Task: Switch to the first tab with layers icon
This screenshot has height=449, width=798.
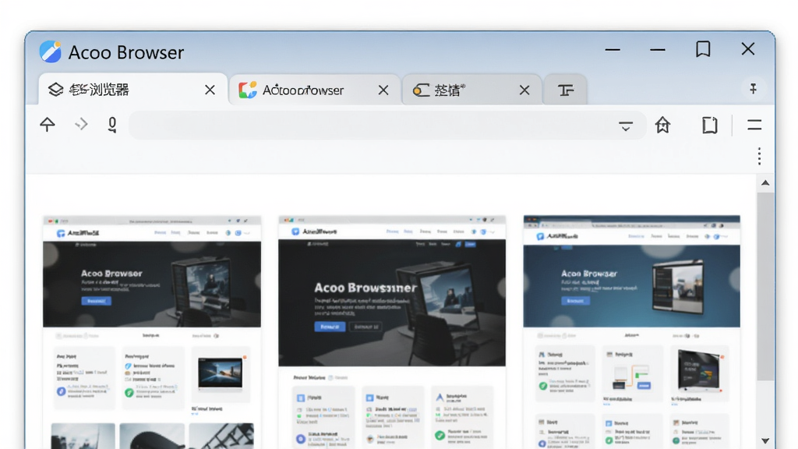Action: coord(133,90)
